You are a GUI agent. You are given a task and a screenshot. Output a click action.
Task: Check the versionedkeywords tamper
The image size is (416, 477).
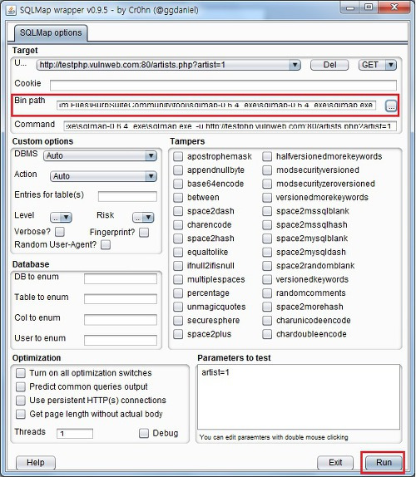[x=267, y=279]
